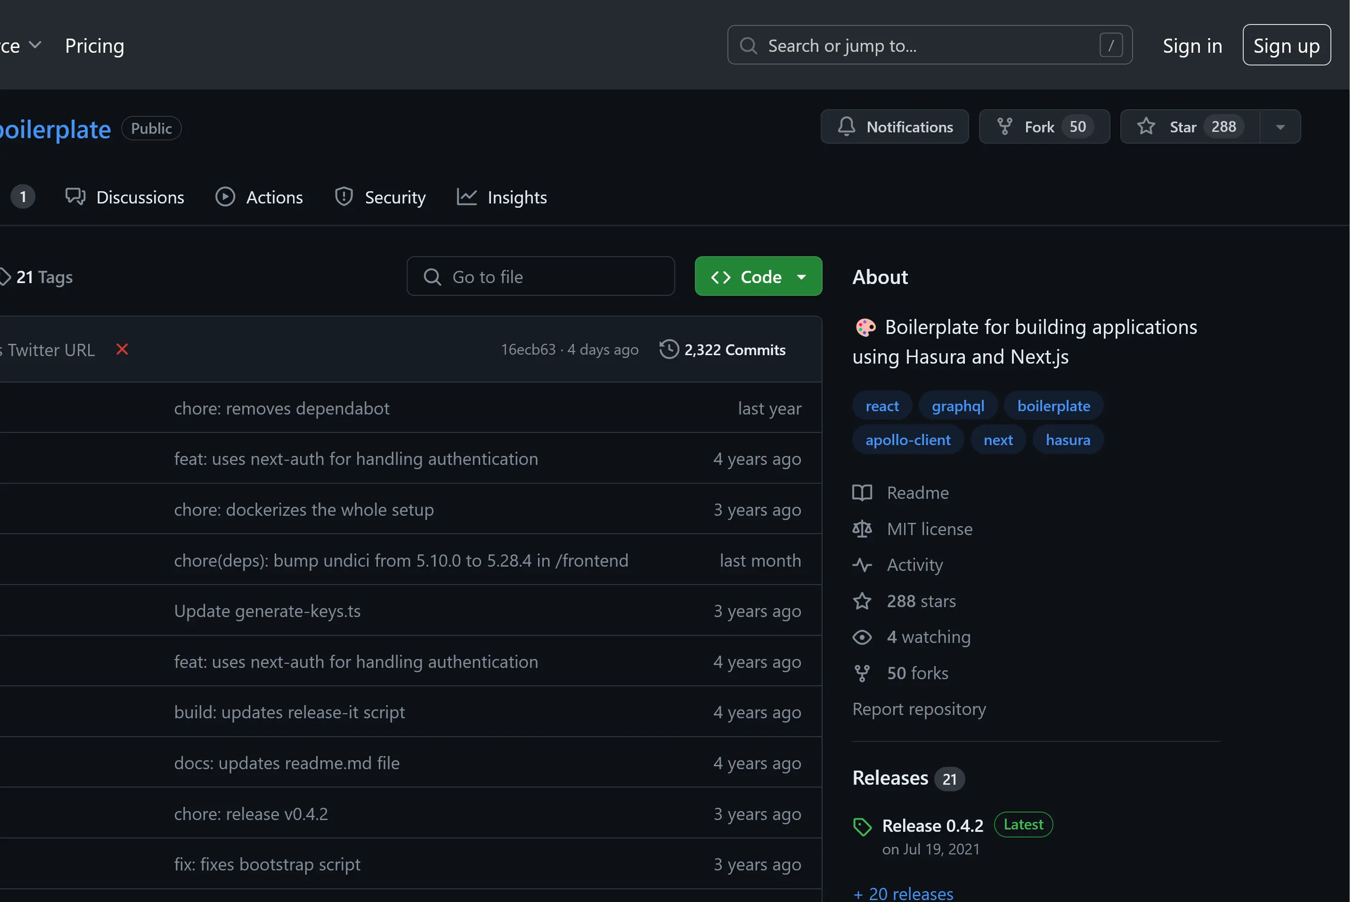Click the Sign up button

click(x=1286, y=45)
